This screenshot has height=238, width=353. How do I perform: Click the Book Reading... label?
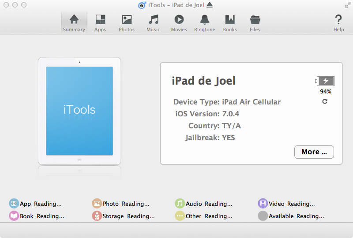coord(42,216)
